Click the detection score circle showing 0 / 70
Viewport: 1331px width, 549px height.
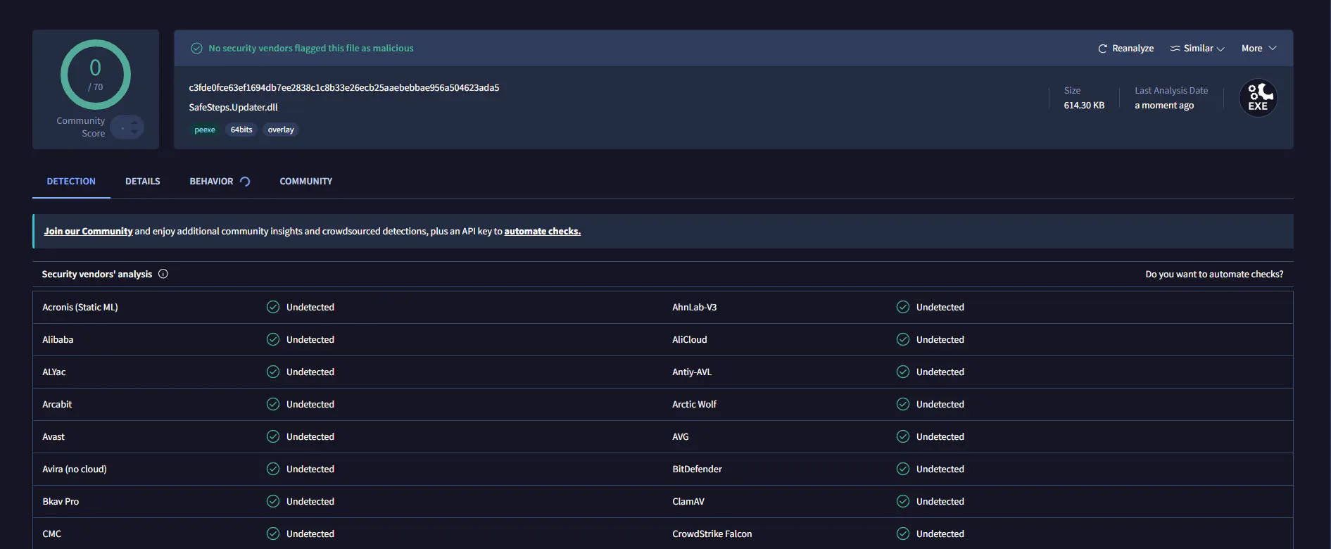(96, 75)
